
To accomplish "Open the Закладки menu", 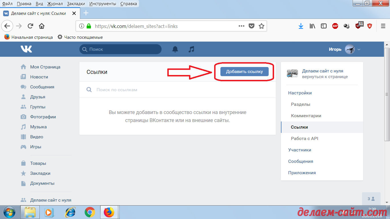I will (76, 4).
